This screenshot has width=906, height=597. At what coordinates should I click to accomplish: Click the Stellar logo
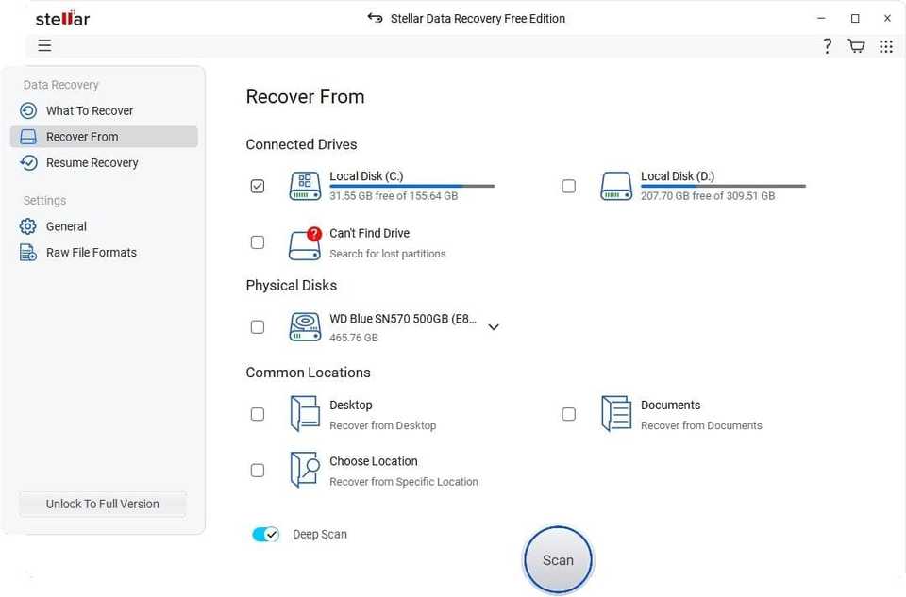point(61,17)
